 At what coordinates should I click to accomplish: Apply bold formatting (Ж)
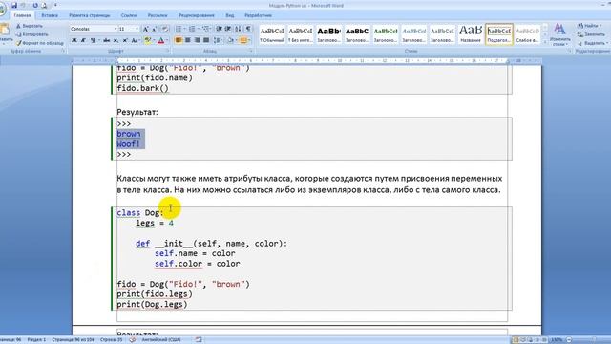[x=74, y=40]
